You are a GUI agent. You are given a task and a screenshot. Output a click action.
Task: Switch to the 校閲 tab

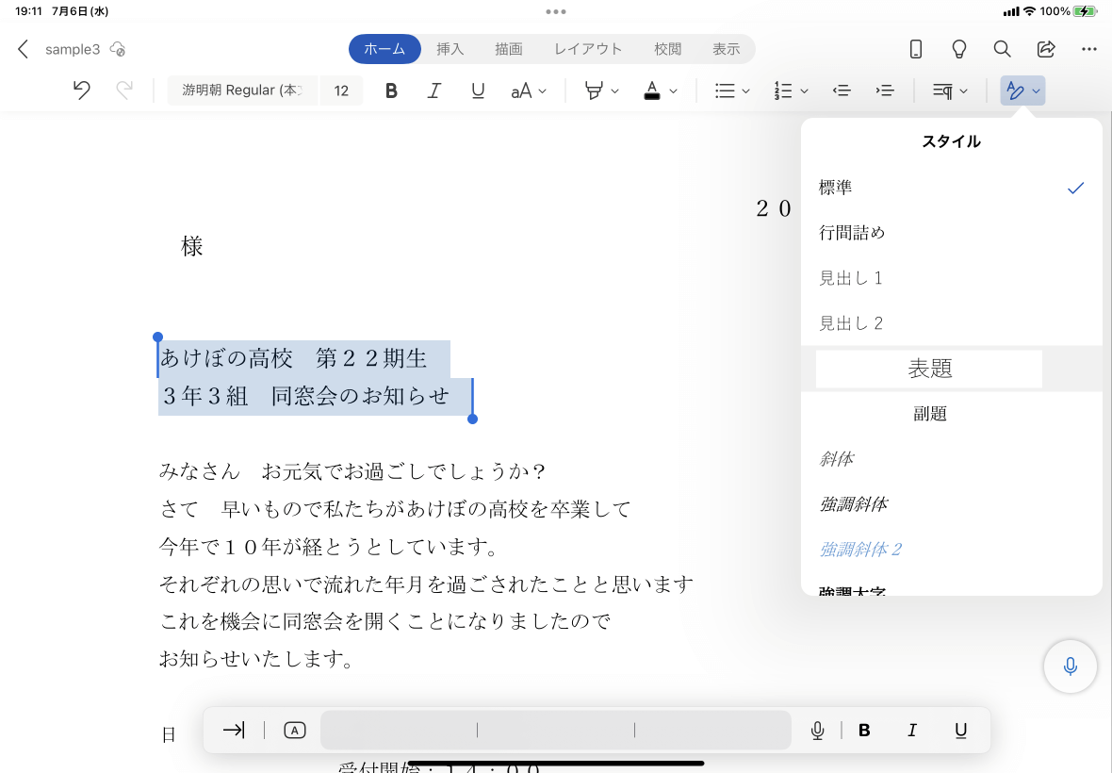pos(667,49)
